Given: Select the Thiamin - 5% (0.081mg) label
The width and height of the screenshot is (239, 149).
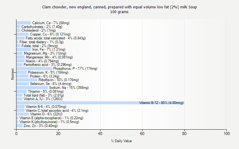Looking at the screenshot, I should pyautogui.click(x=46, y=91).
